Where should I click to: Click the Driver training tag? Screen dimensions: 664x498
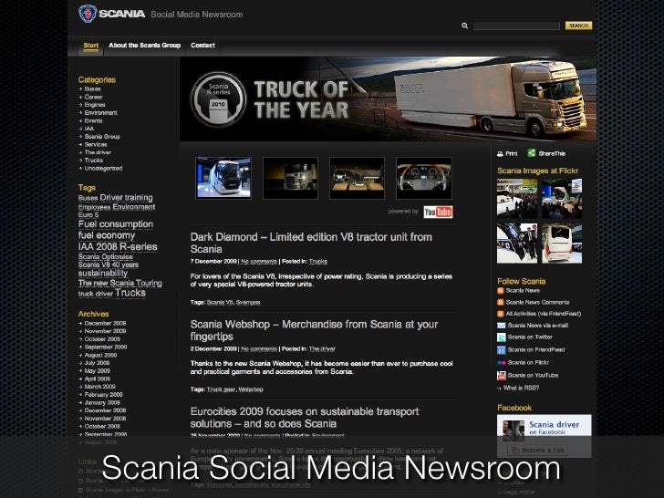(x=126, y=198)
